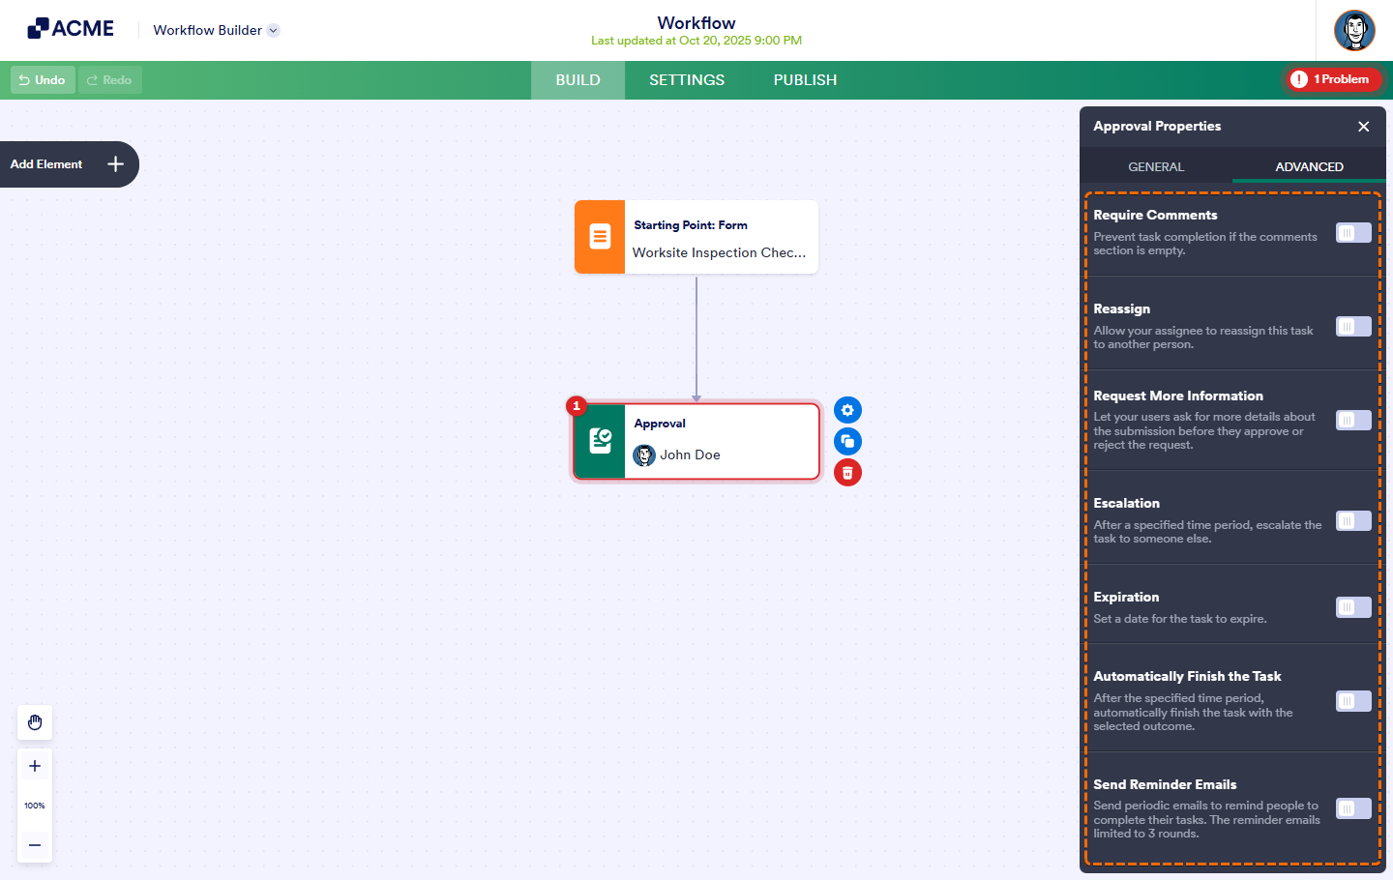Duplicate the Approval node
The image size is (1393, 880).
pos(847,441)
